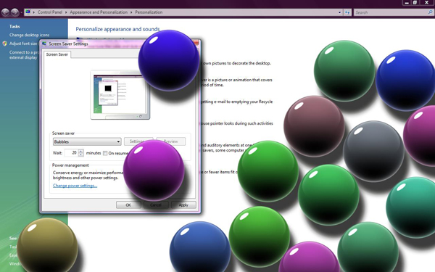The height and width of the screenshot is (272, 435).
Task: Click the Screen Saver Settings title icon
Action: 44,44
